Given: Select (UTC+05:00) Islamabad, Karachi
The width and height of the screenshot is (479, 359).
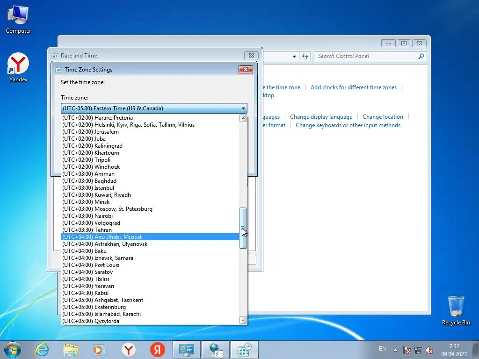Looking at the screenshot, I should tap(150, 315).
